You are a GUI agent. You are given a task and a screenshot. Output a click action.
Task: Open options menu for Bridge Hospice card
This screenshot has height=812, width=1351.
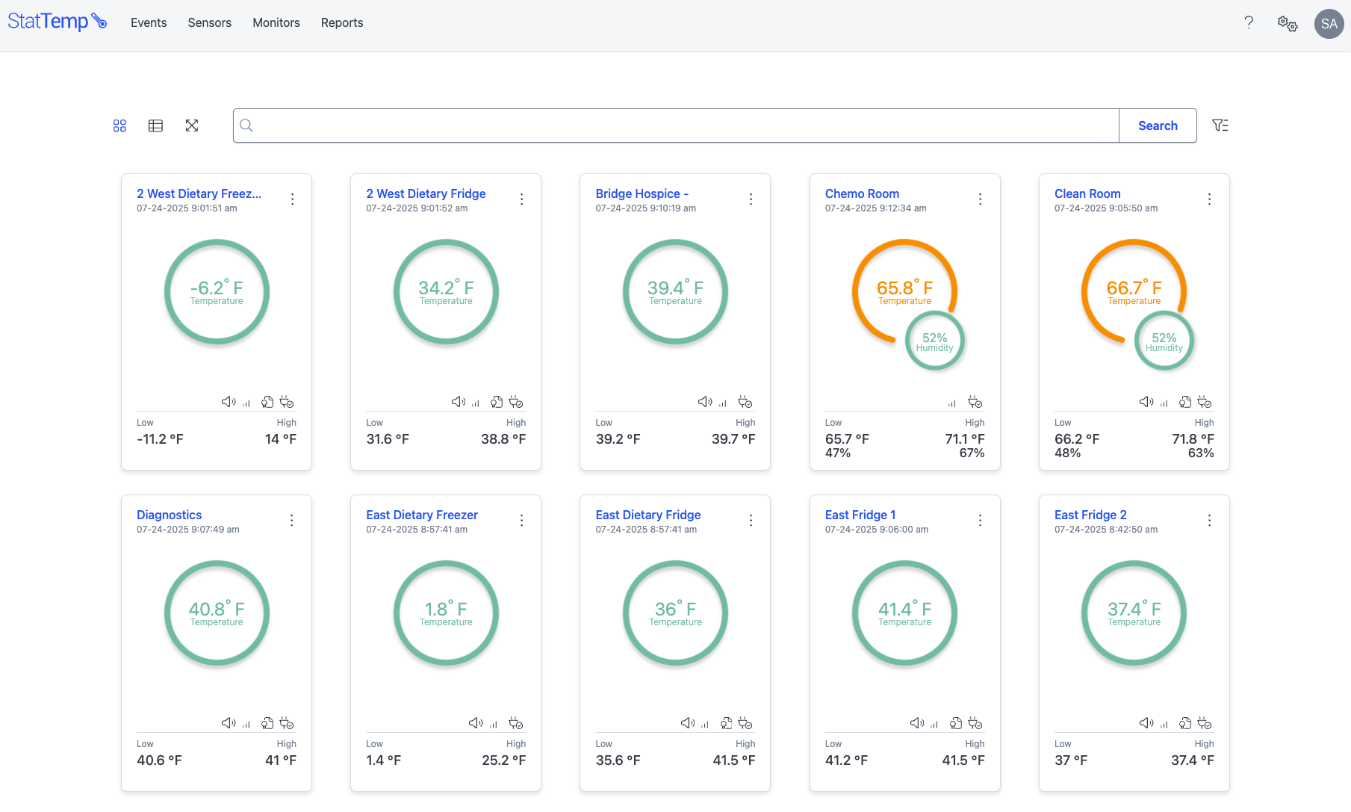coord(751,199)
